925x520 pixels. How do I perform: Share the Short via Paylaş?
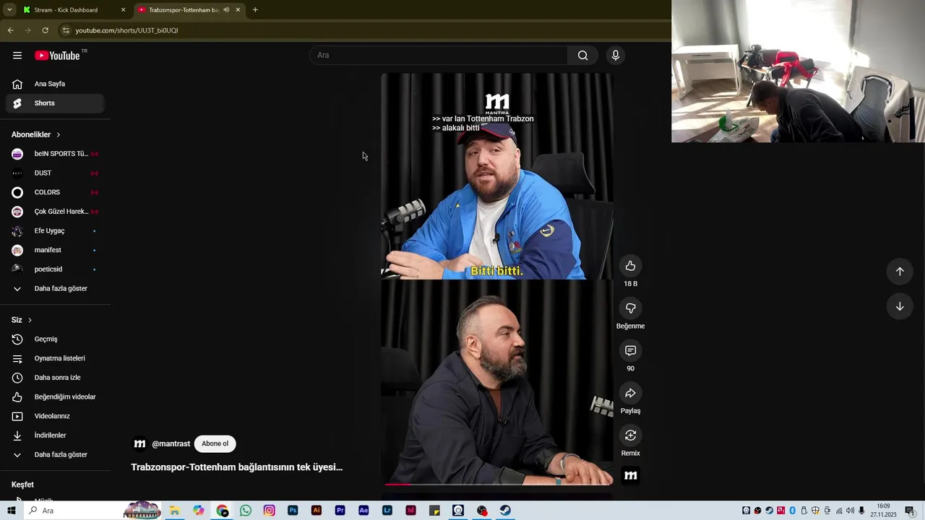(x=630, y=393)
